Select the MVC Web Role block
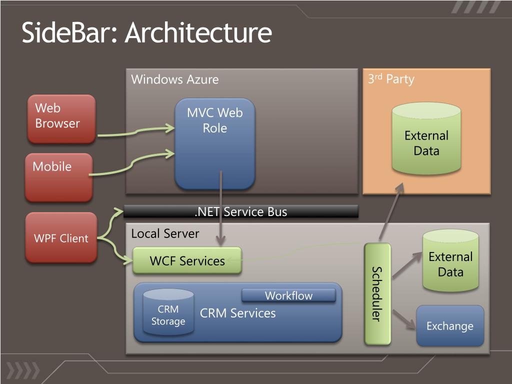The height and width of the screenshot is (384, 512). [x=215, y=144]
